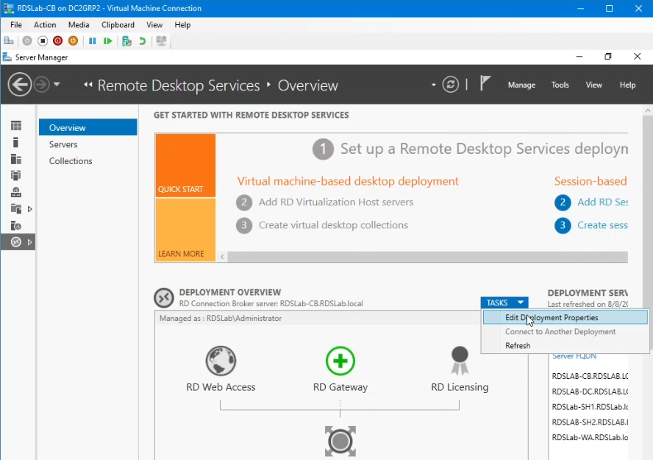The height and width of the screenshot is (460, 653).
Task: Select RDSLAB-DC server row
Action: (x=590, y=392)
